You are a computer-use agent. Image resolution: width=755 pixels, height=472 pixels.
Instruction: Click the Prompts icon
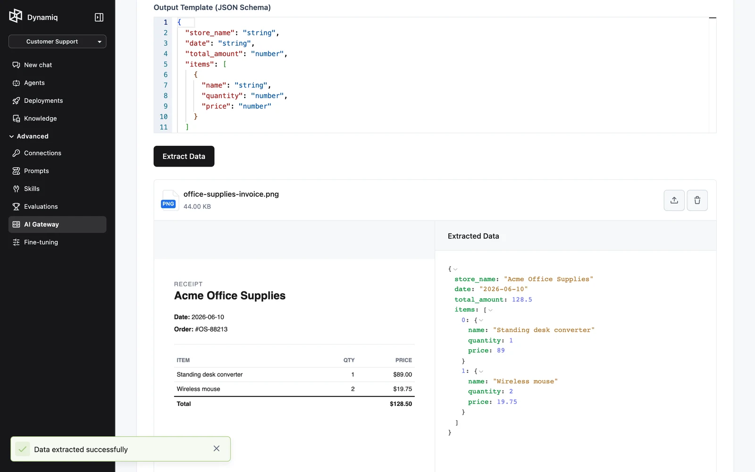pos(16,171)
